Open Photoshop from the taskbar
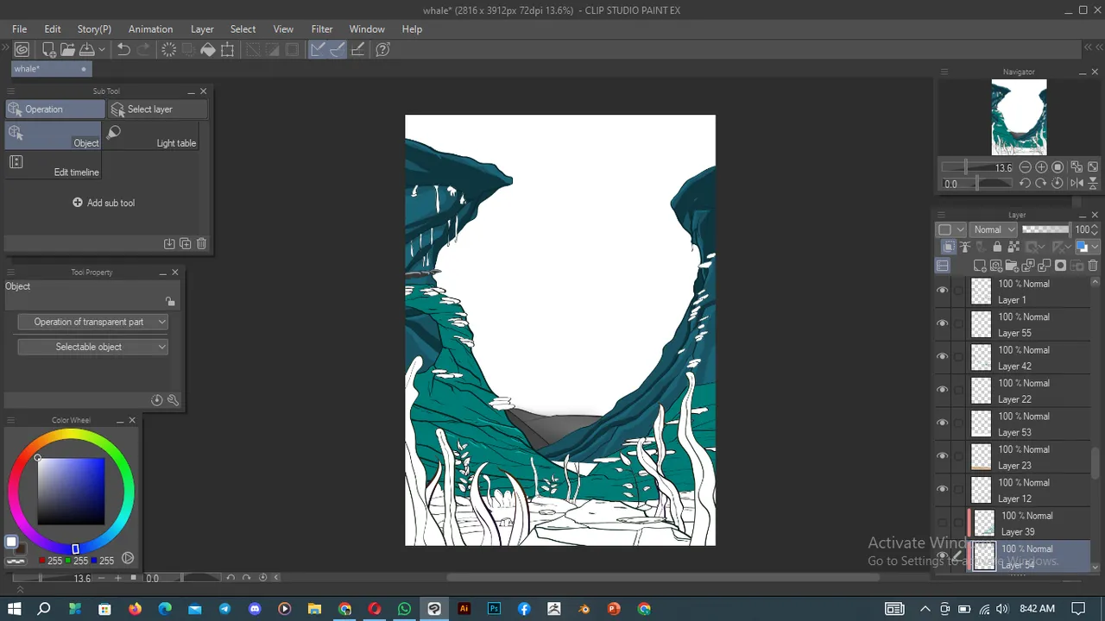The image size is (1105, 621). (x=494, y=609)
